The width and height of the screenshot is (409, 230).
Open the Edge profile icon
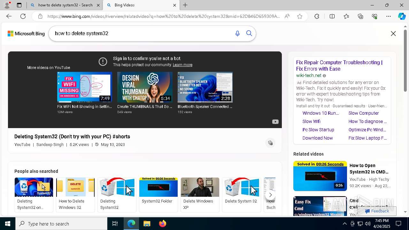tap(7, 5)
